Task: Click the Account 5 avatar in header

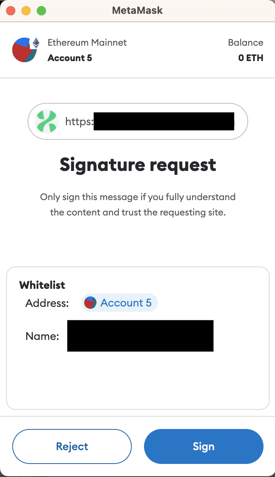Action: [24, 50]
